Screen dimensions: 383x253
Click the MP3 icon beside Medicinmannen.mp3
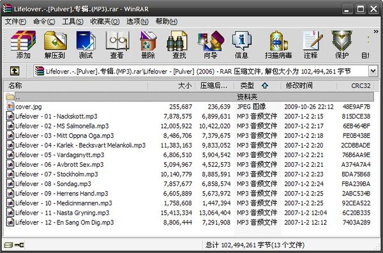10,203
